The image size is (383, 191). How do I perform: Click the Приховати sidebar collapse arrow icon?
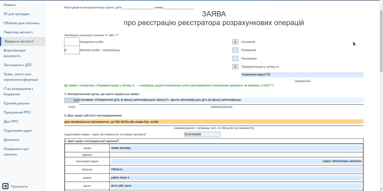click(x=5, y=186)
